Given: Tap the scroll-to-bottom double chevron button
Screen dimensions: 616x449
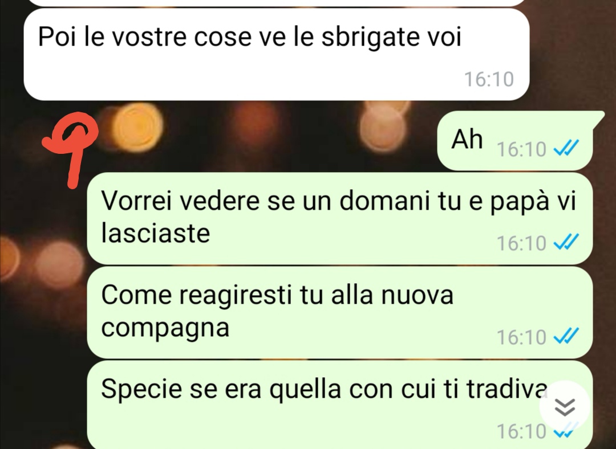Looking at the screenshot, I should point(565,406).
